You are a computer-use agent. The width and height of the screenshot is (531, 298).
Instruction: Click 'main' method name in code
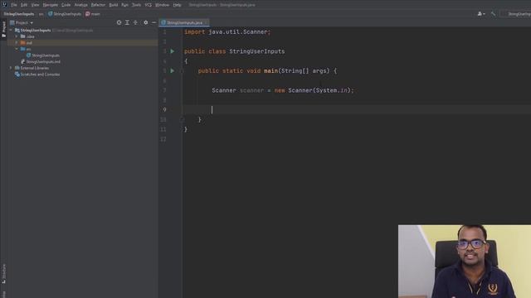coord(271,71)
